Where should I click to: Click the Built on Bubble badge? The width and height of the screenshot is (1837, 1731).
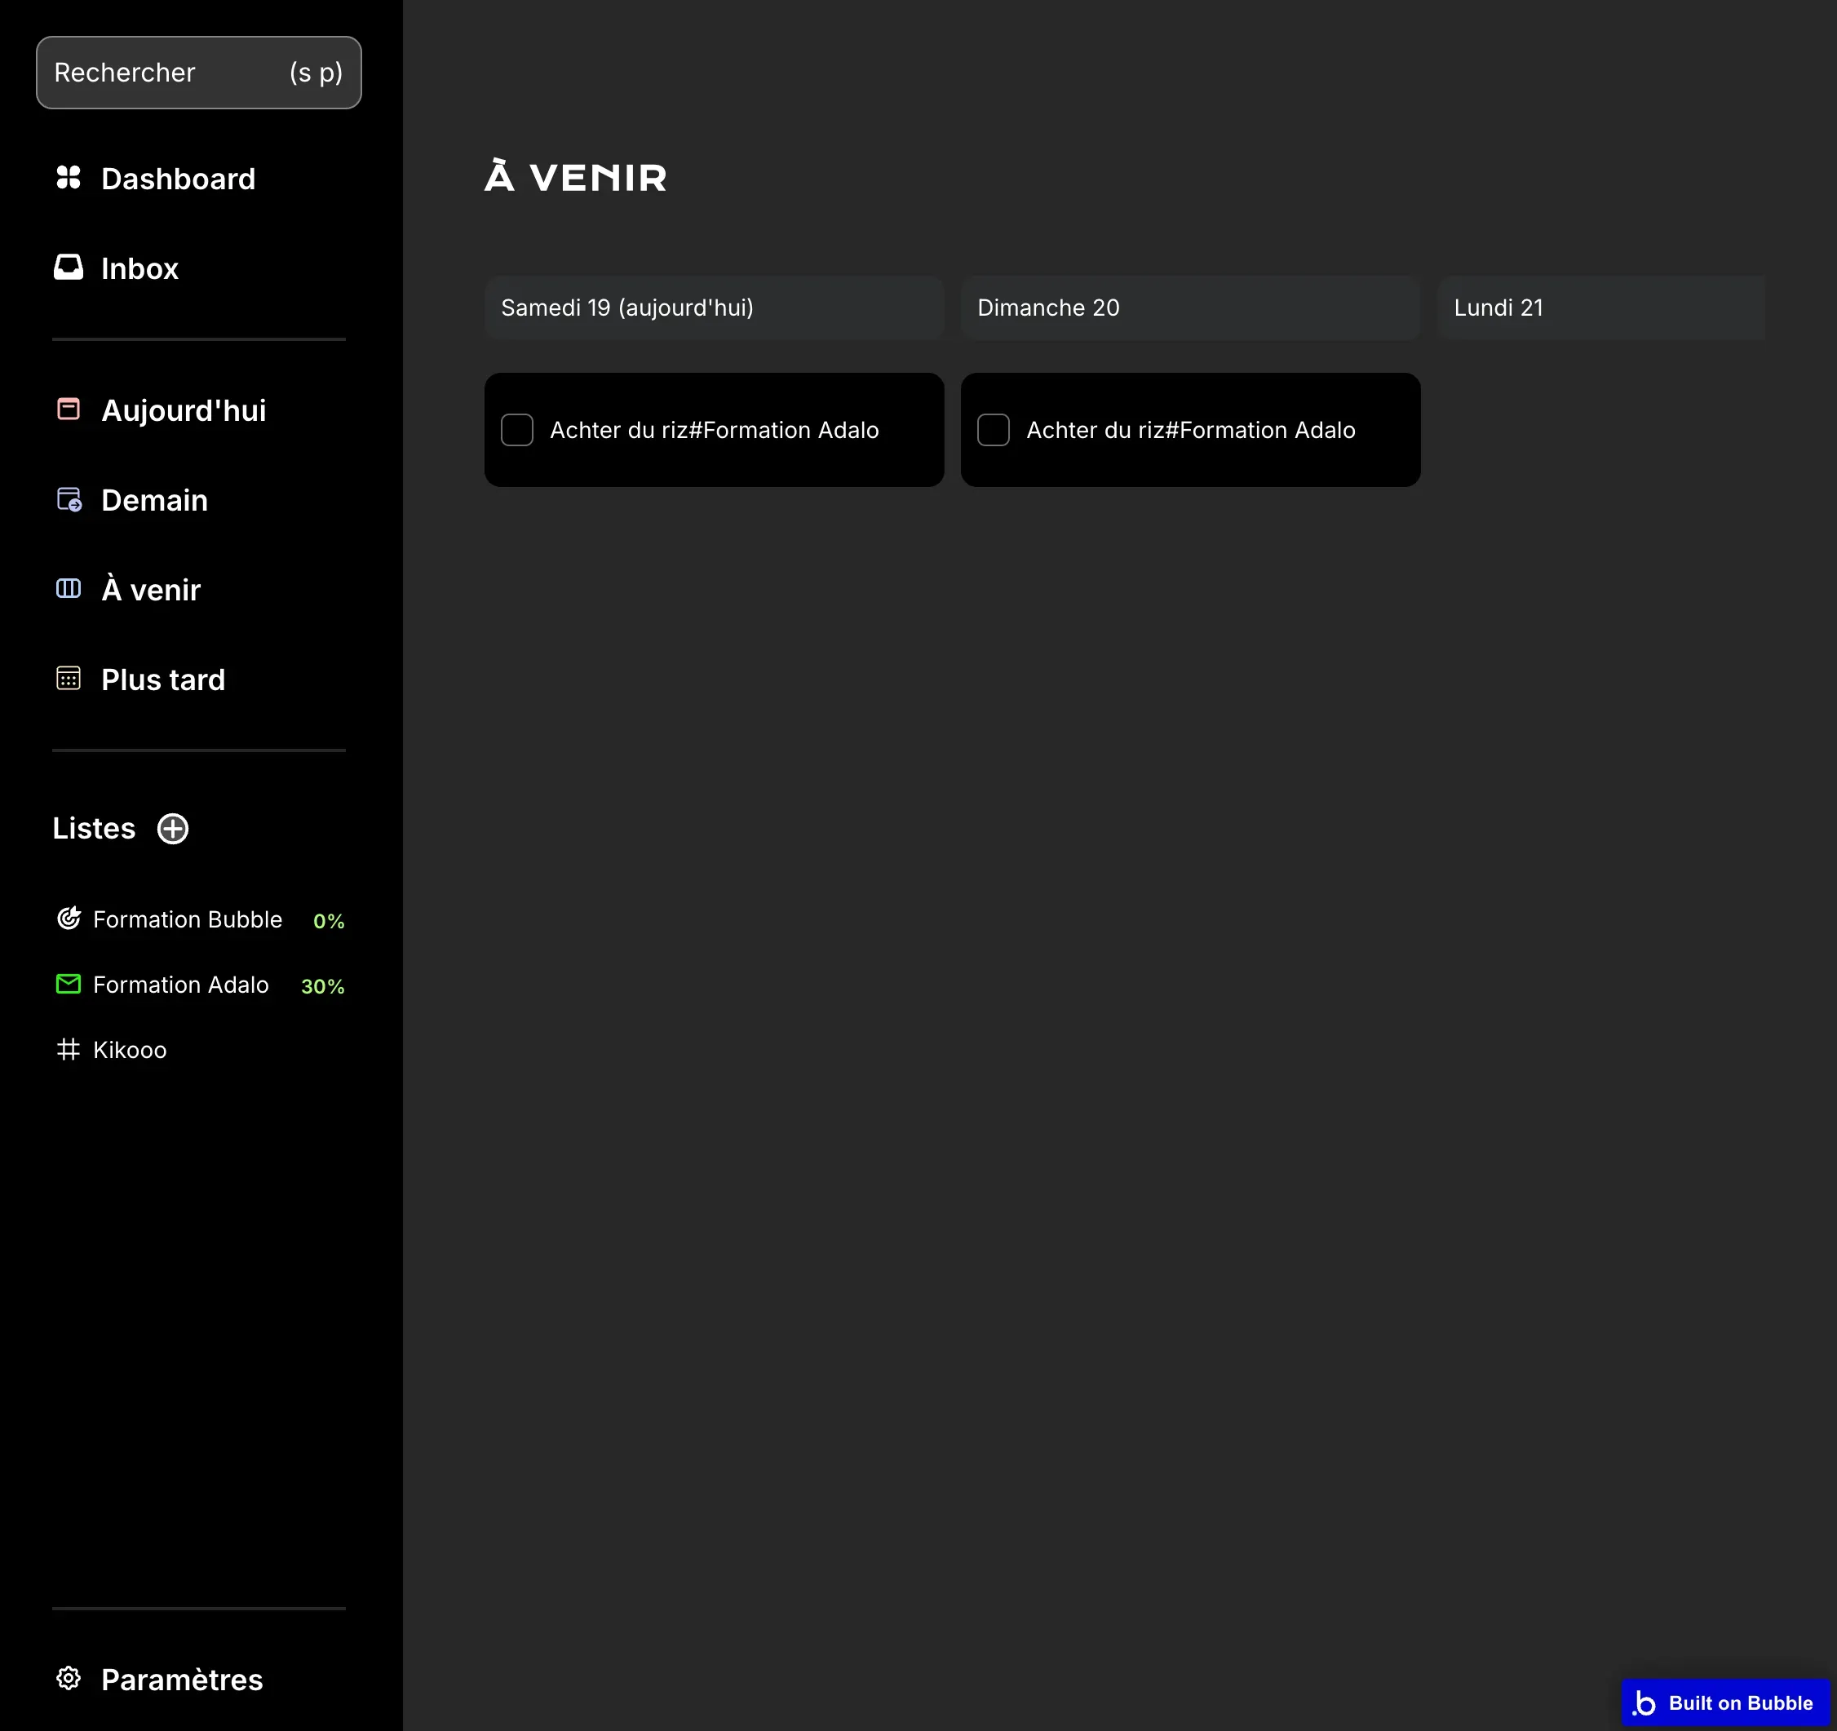pos(1724,1702)
